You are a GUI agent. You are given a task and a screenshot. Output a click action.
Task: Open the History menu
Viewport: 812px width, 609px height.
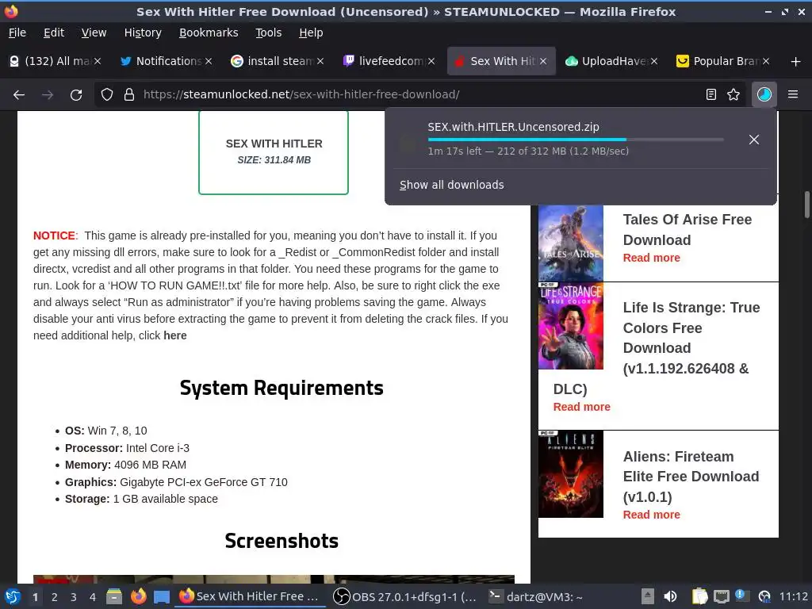tap(143, 33)
